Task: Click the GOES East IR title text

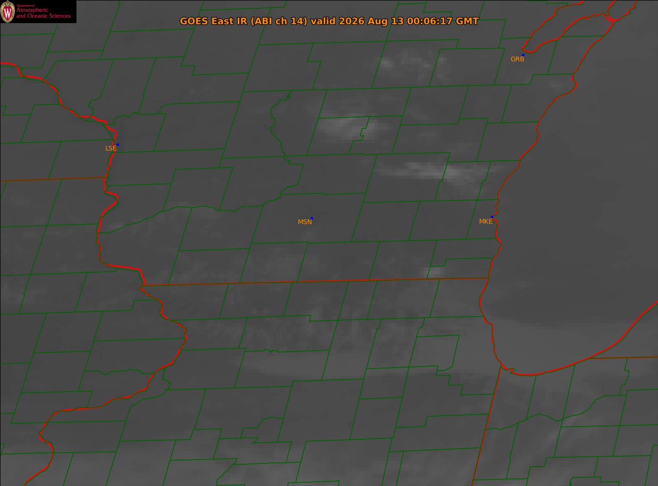Action: coord(329,21)
